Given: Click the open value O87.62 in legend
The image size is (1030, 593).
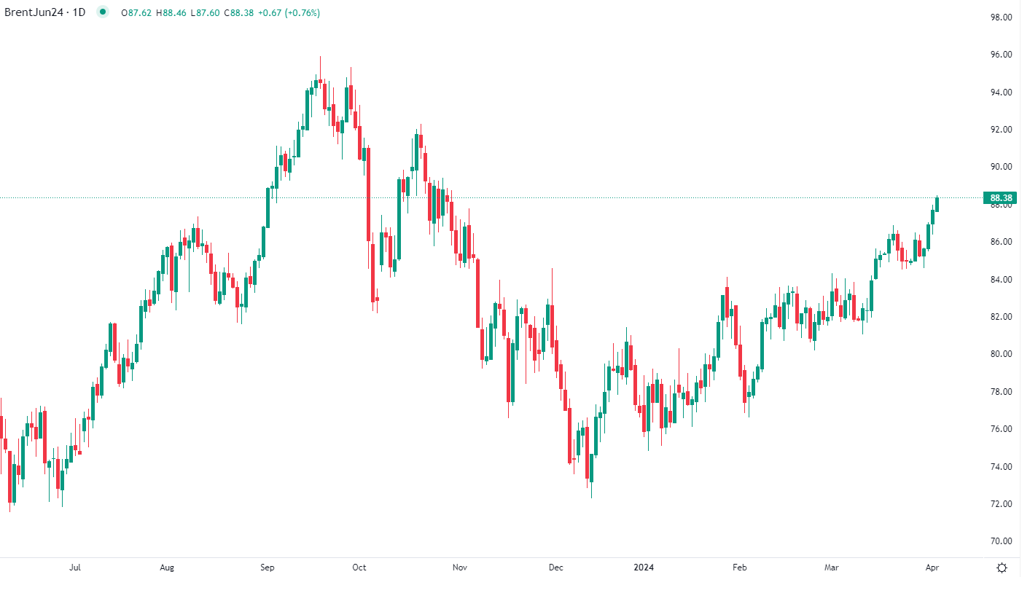Looking at the screenshot, I should pos(136,13).
